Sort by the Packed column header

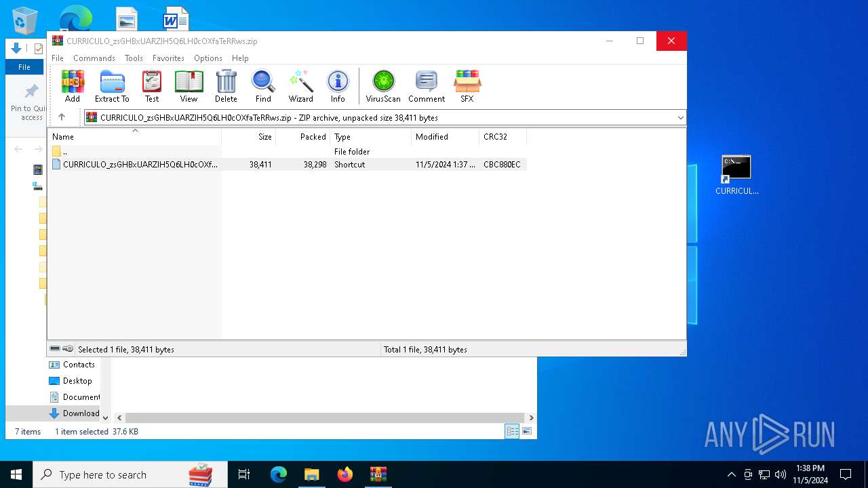click(x=302, y=137)
